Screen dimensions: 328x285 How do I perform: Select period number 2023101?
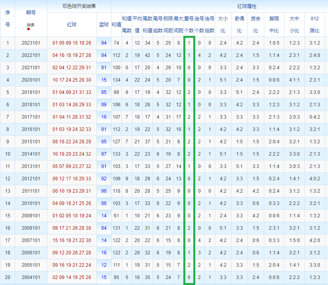pos(31,43)
